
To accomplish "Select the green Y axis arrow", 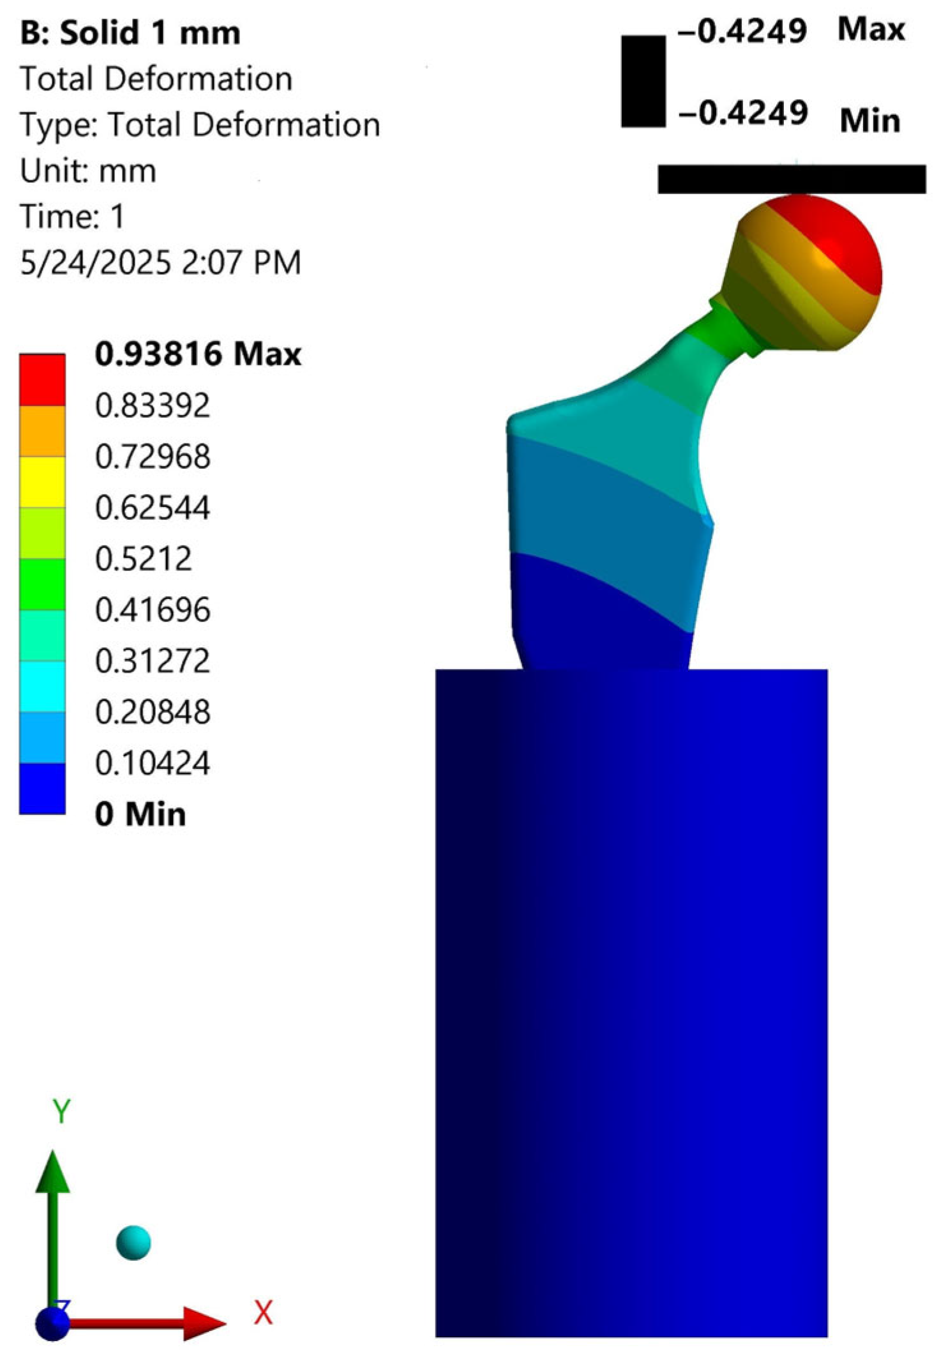I will [54, 1228].
